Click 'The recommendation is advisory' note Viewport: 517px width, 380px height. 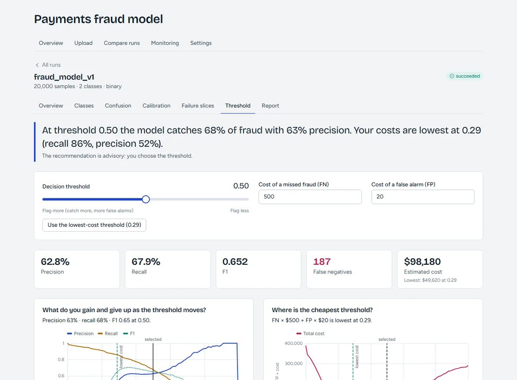117,156
